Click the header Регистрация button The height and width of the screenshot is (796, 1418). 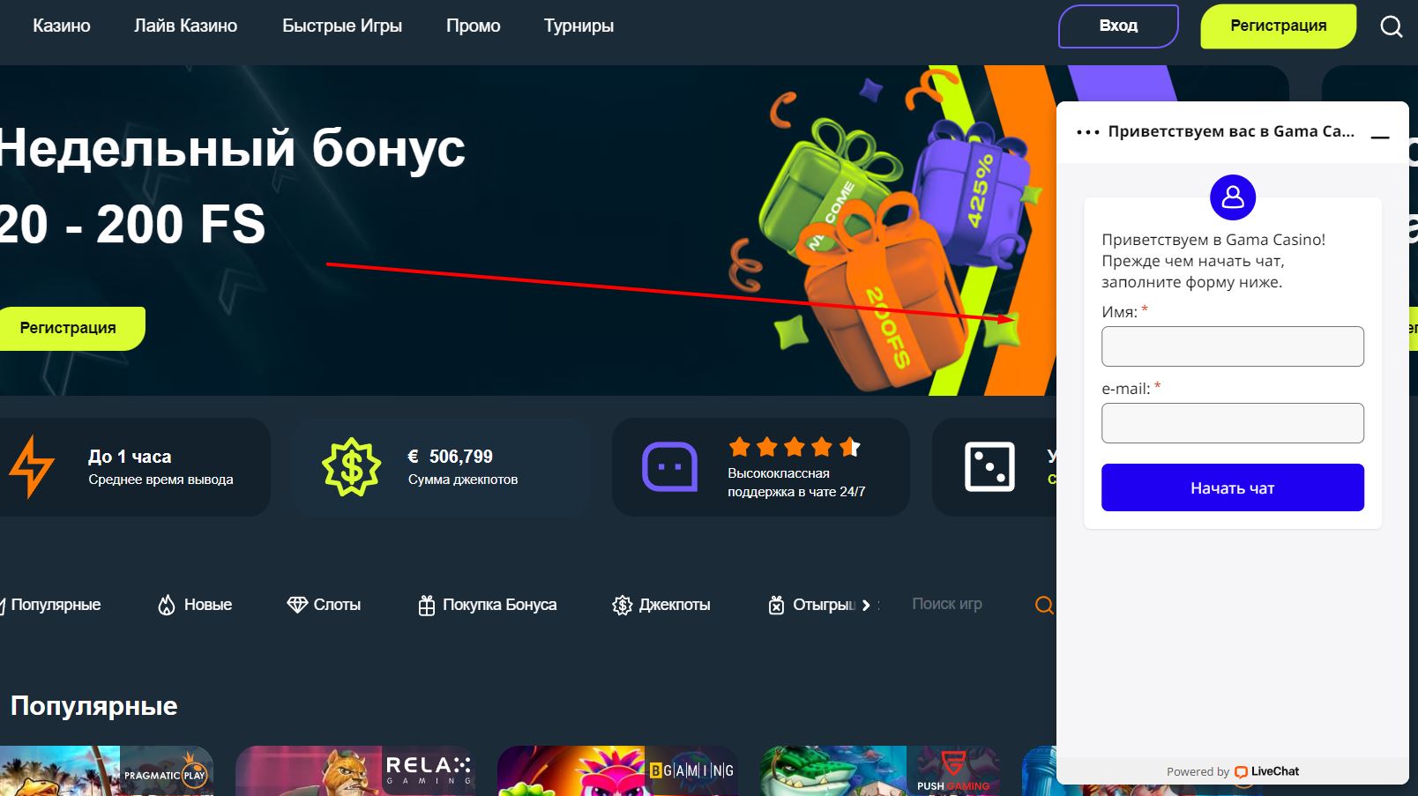point(1278,26)
